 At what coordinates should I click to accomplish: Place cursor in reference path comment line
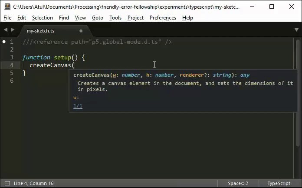[x=97, y=42]
